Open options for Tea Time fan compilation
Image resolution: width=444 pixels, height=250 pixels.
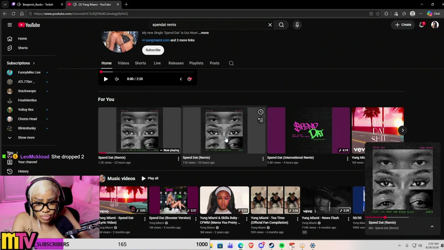(x=297, y=219)
